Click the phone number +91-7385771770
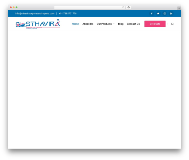The image size is (189, 160). coord(68,14)
